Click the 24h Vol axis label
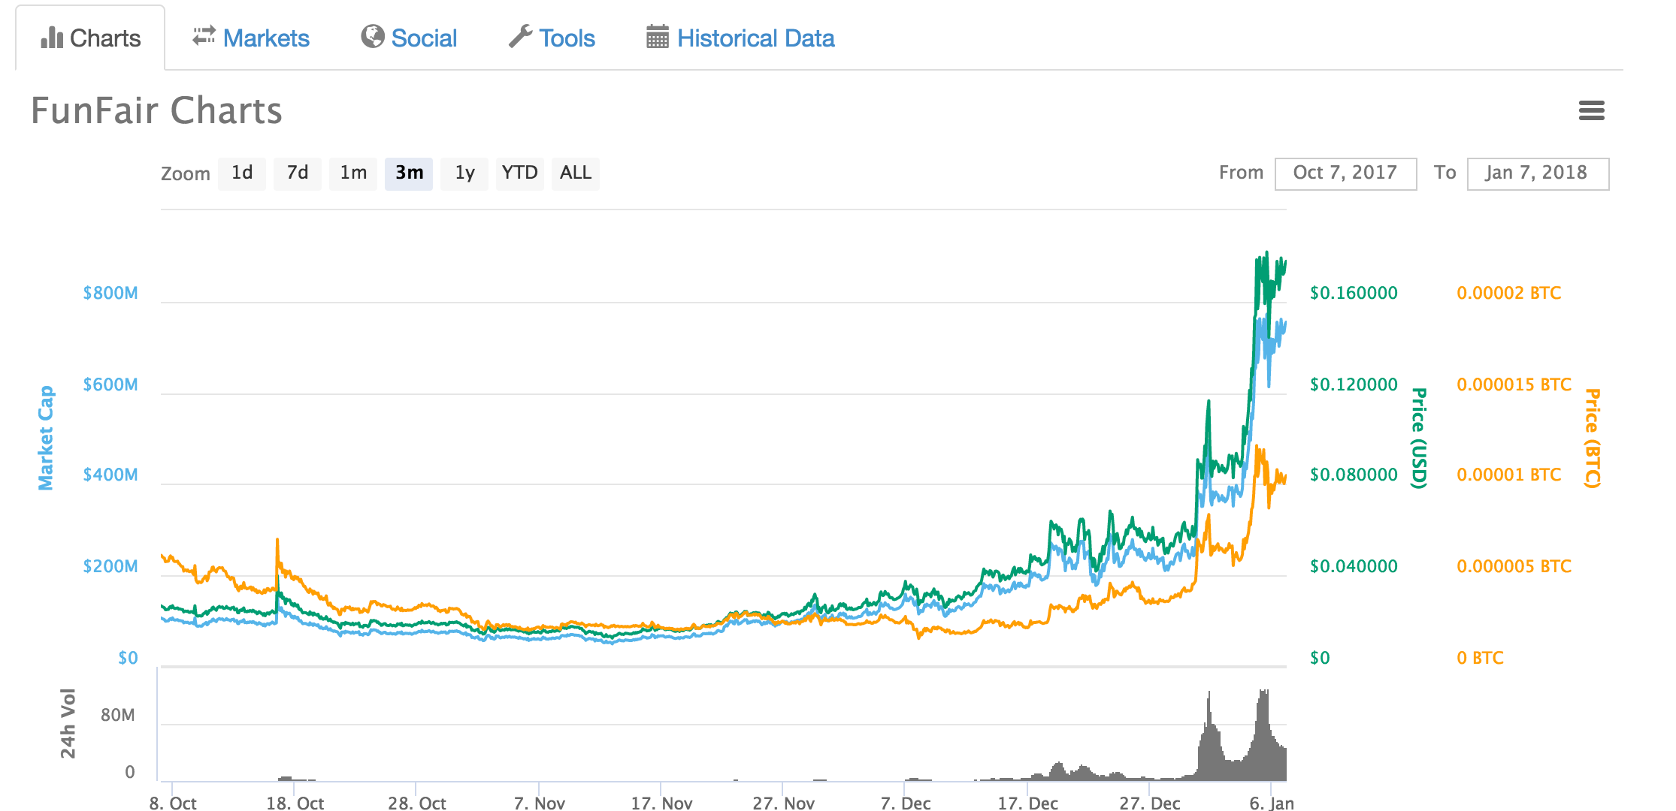This screenshot has width=1676, height=811. point(68,723)
